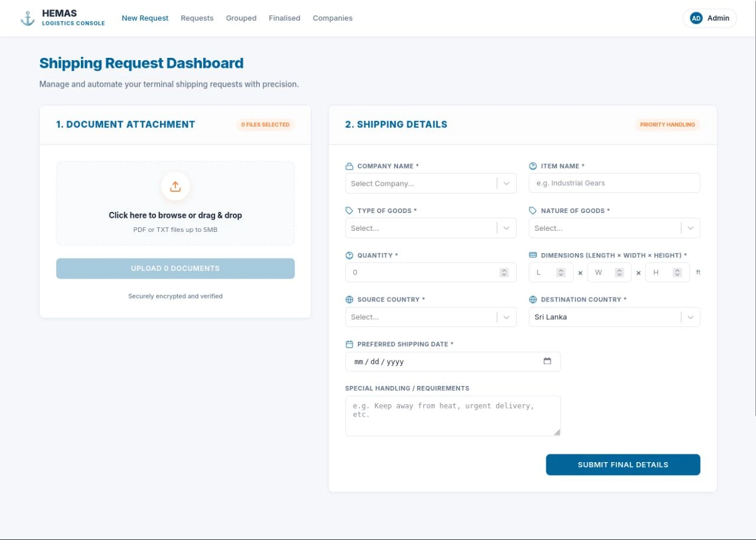
Task: Click the textarea resize handle
Action: tap(557, 433)
